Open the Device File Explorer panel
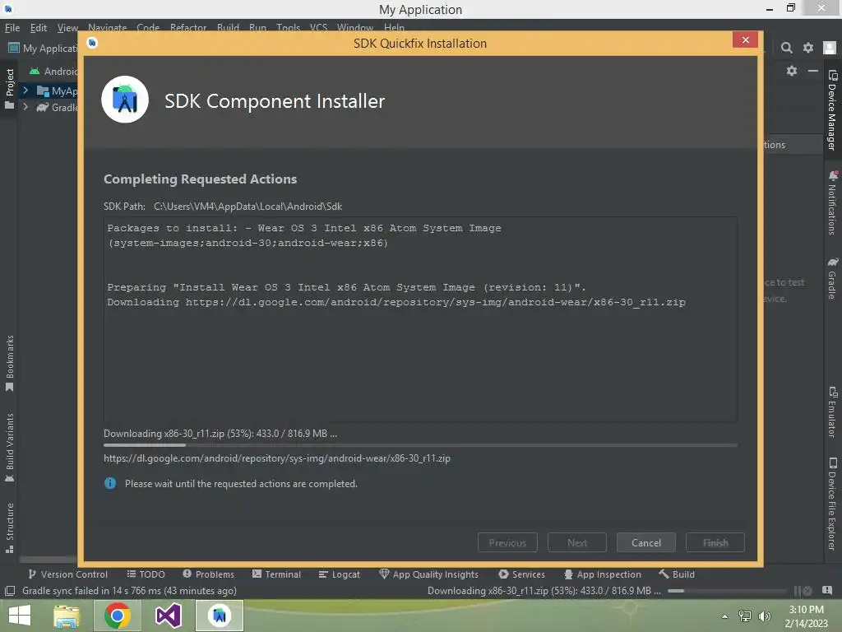The width and height of the screenshot is (842, 632). [x=832, y=504]
